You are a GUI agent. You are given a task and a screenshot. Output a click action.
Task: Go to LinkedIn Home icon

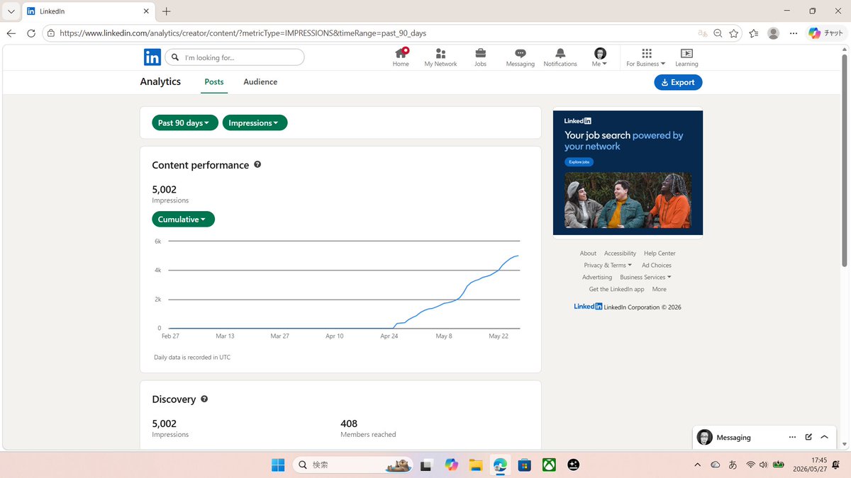401,53
